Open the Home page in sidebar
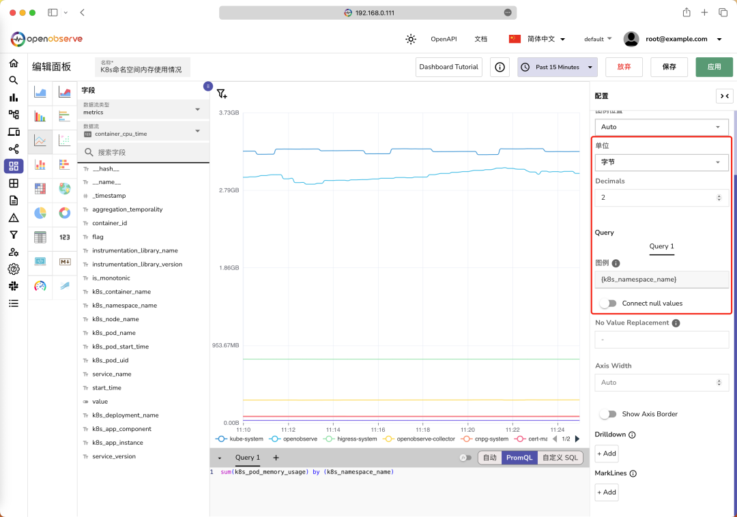 (14, 63)
